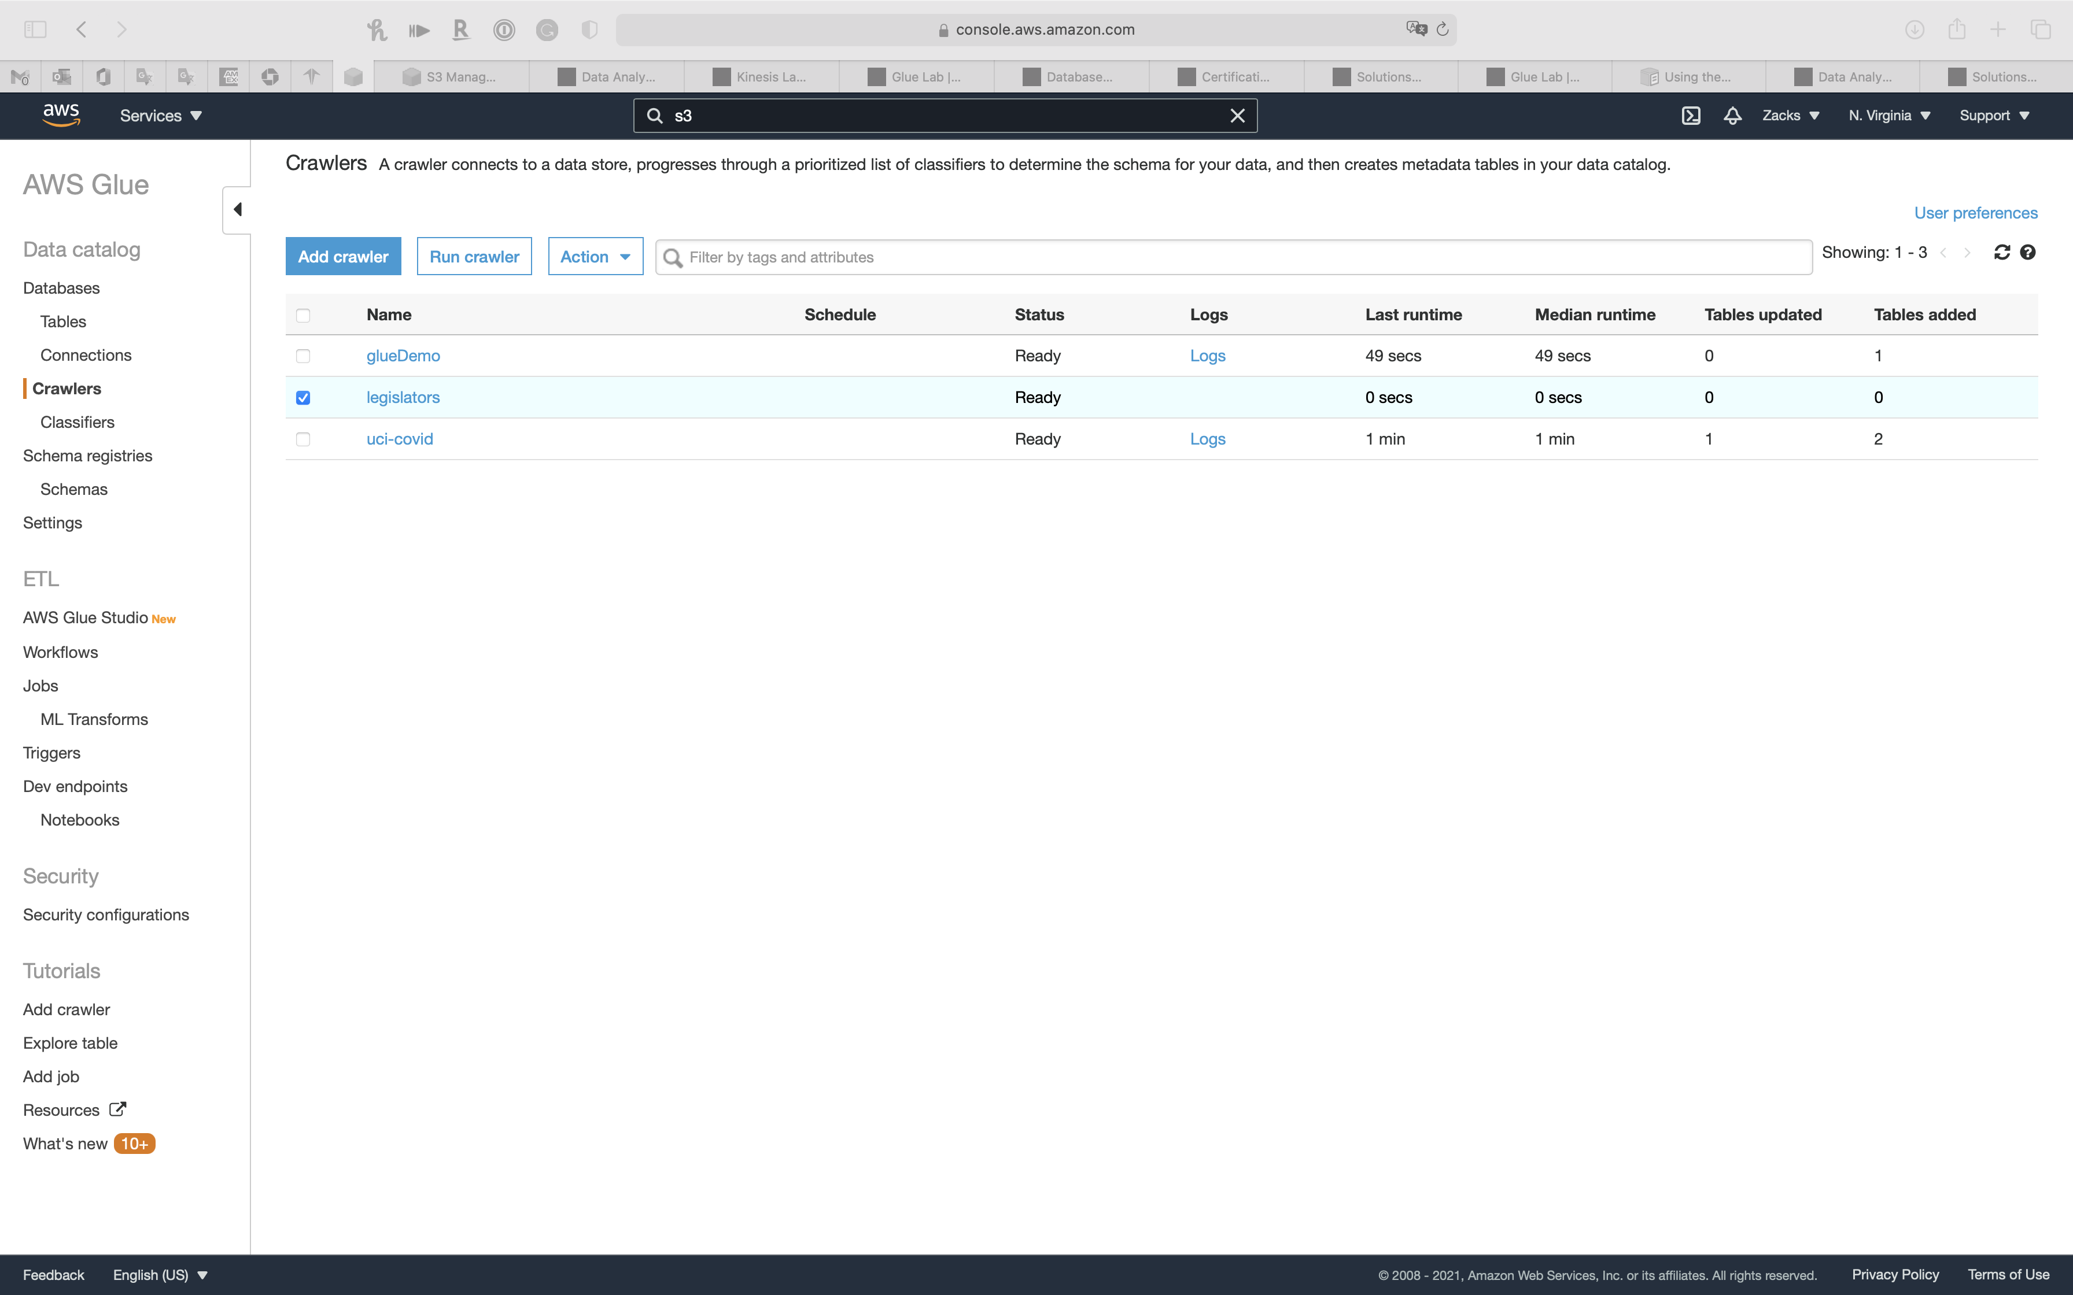Screen dimensions: 2073x1295
Task: Refresh the crawlers list
Action: [x=2002, y=253]
